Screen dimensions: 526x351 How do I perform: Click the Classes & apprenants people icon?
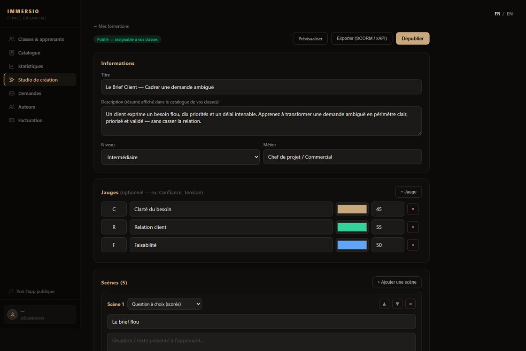(12, 39)
